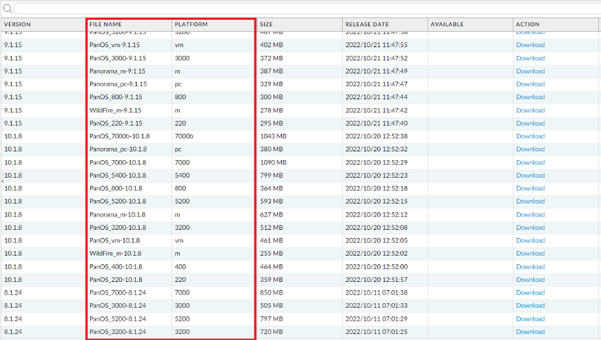This screenshot has height=340, width=601.
Task: Focus the search input field
Action: [x=307, y=8]
